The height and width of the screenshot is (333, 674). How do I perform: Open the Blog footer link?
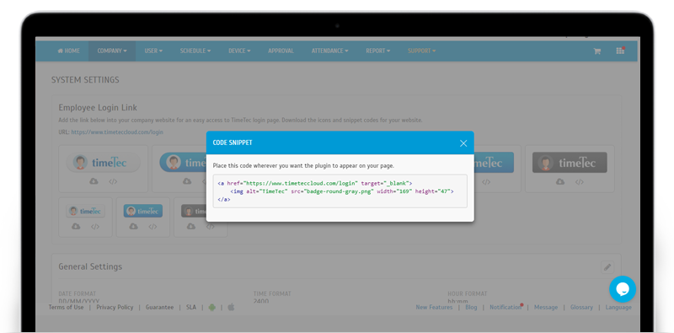tap(471, 307)
